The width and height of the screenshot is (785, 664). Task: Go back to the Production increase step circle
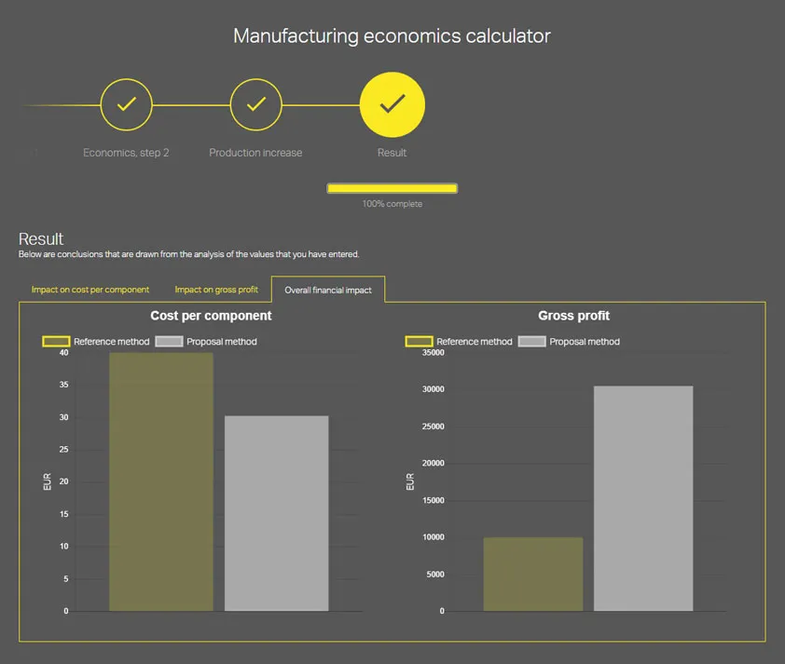(255, 104)
